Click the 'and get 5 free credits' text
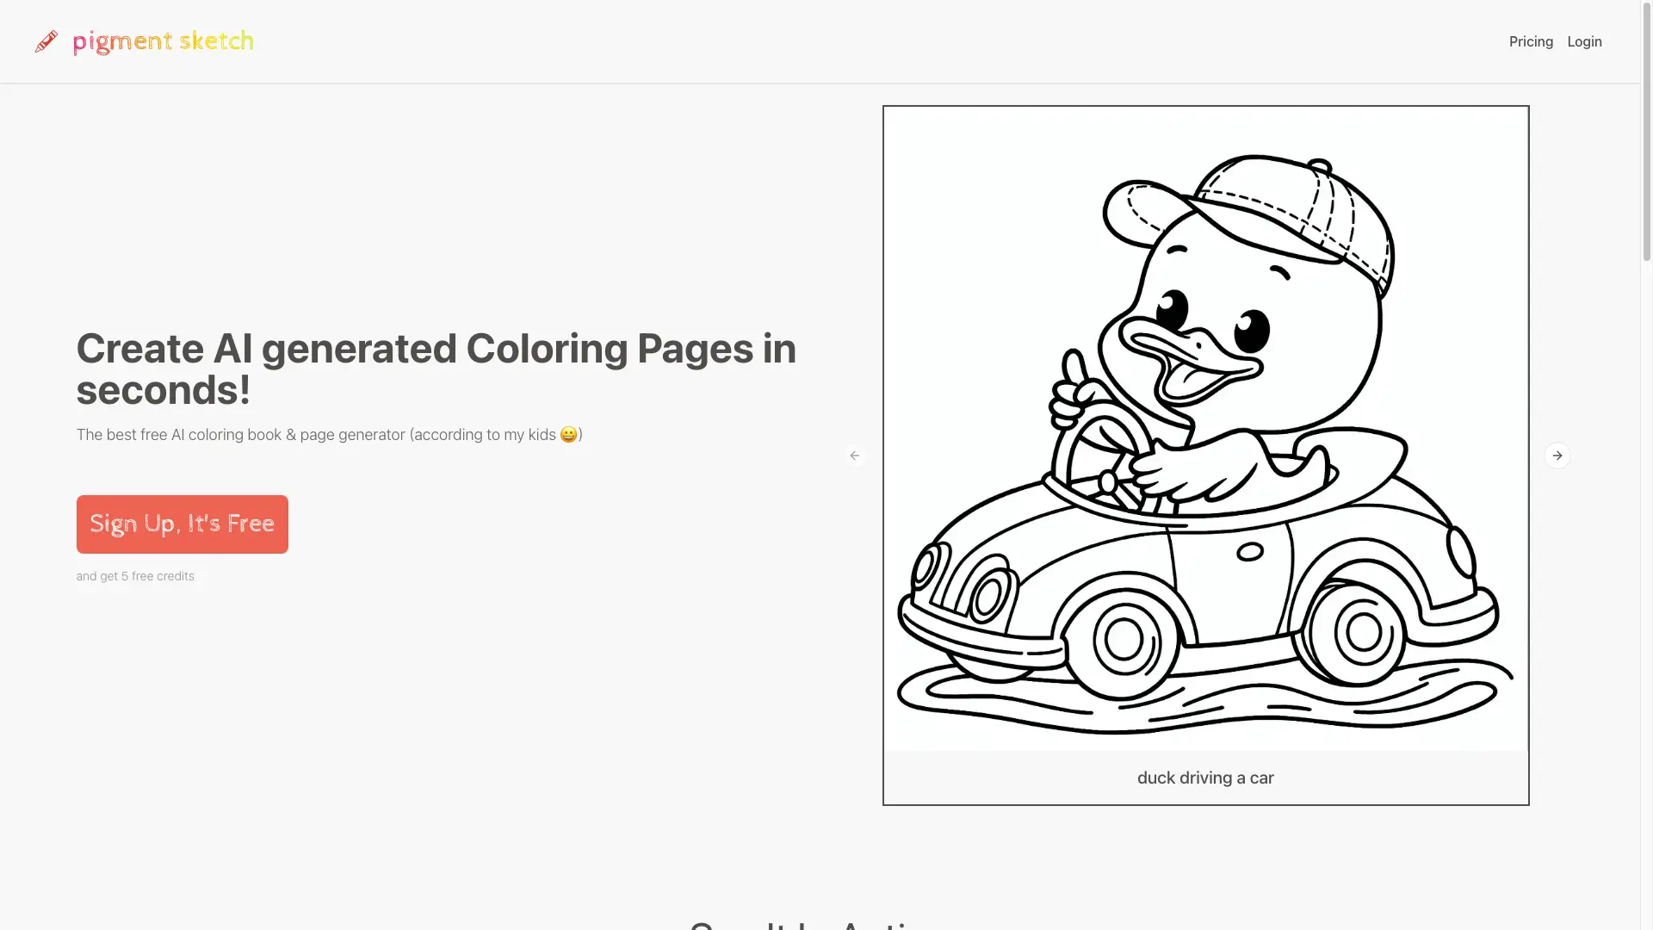Viewport: 1653px width, 930px height. tap(135, 576)
